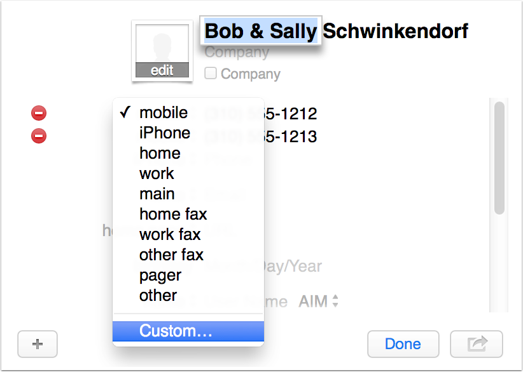Screen dimensions: 523x372
Task: Select the 'pager' label
Action: pos(160,276)
